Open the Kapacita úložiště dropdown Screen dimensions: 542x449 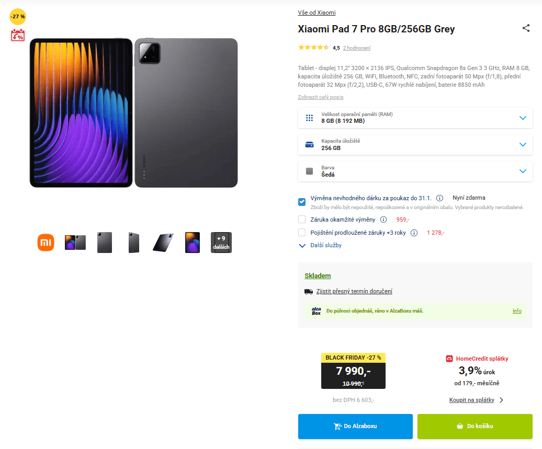pyautogui.click(x=522, y=144)
